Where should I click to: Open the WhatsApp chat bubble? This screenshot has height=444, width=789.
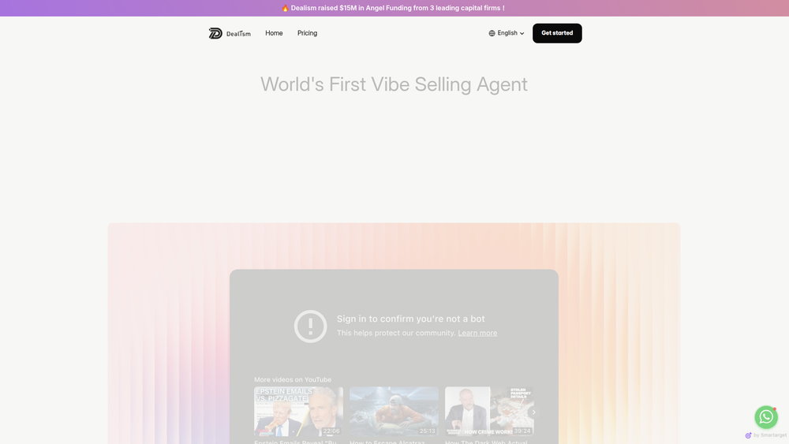pos(766,417)
